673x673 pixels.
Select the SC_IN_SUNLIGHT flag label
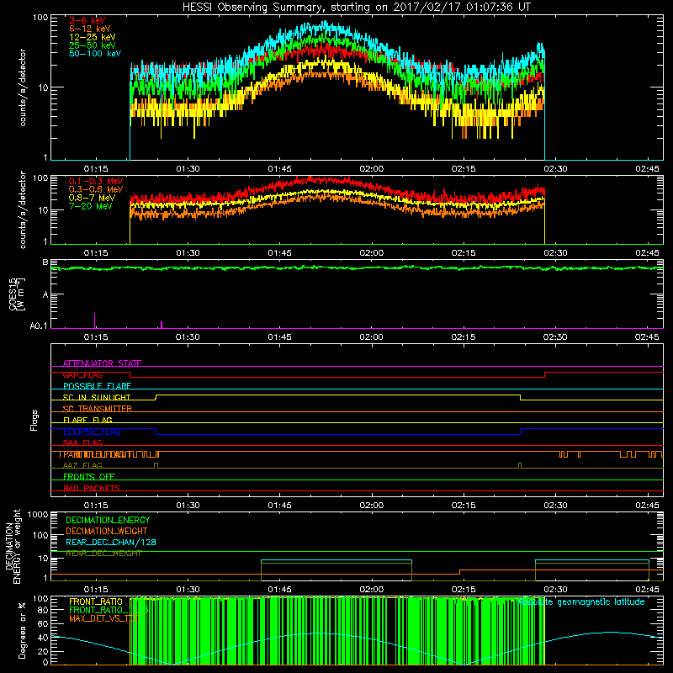pyautogui.click(x=97, y=397)
